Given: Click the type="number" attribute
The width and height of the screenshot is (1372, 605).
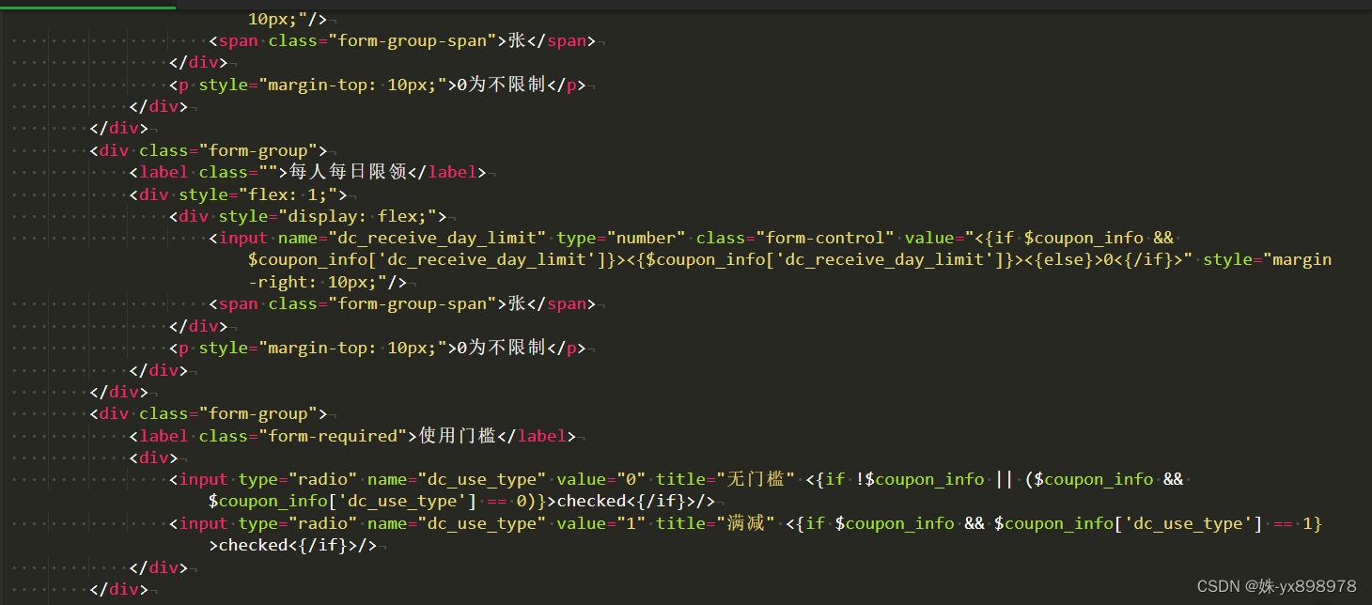Looking at the screenshot, I should click(620, 238).
